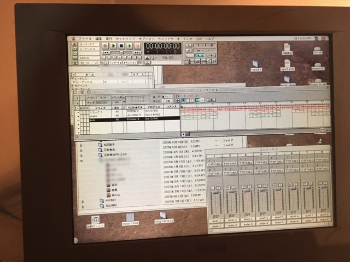350x262 pixels.
Task: Click the transport shuttle slider
Action: click(121, 52)
